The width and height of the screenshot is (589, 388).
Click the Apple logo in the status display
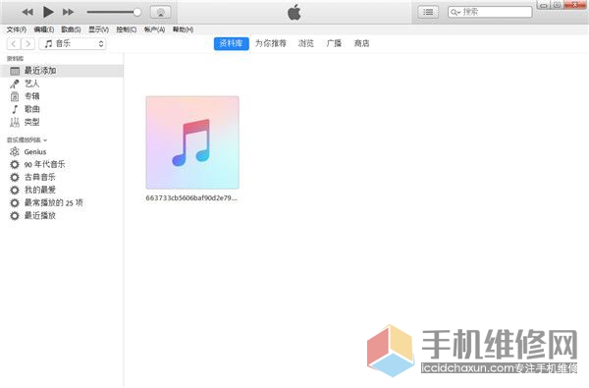[x=294, y=12]
